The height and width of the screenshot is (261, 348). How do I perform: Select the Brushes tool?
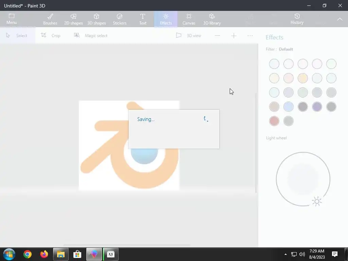(50, 19)
